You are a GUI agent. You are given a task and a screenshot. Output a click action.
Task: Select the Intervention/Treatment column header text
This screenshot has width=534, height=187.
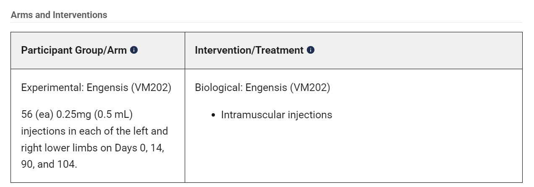(249, 50)
